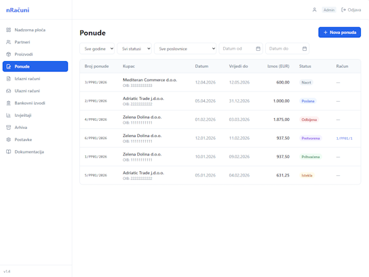Open calendar picker in Datum od field

pyautogui.click(x=258, y=49)
